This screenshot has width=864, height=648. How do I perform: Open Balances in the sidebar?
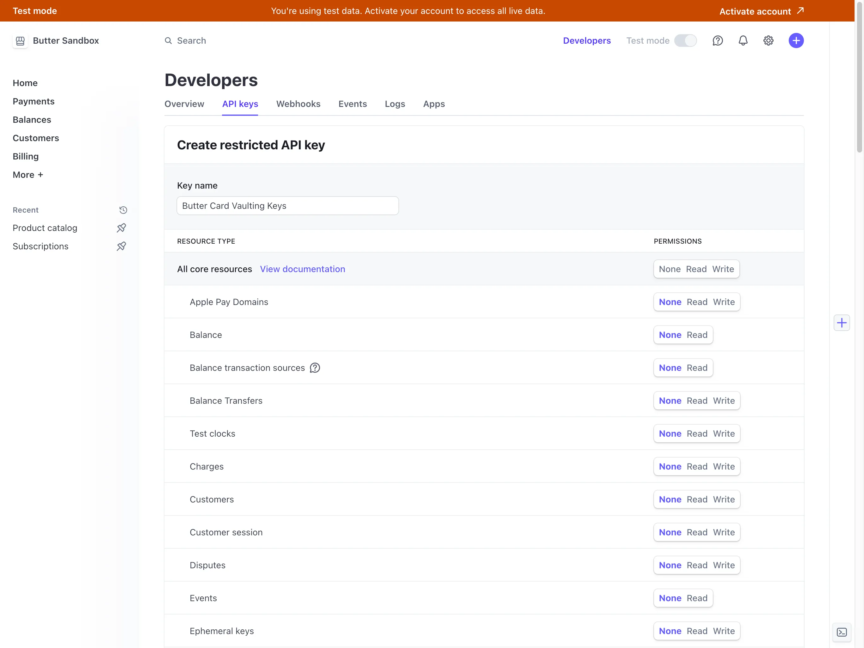click(x=32, y=120)
